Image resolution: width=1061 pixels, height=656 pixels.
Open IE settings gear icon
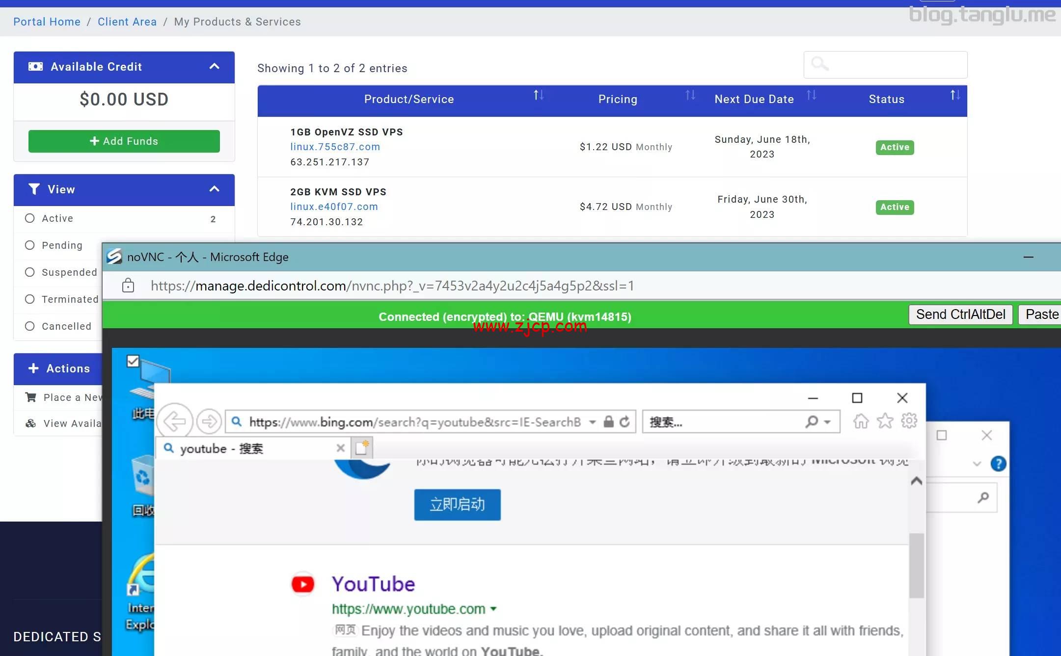pos(909,421)
